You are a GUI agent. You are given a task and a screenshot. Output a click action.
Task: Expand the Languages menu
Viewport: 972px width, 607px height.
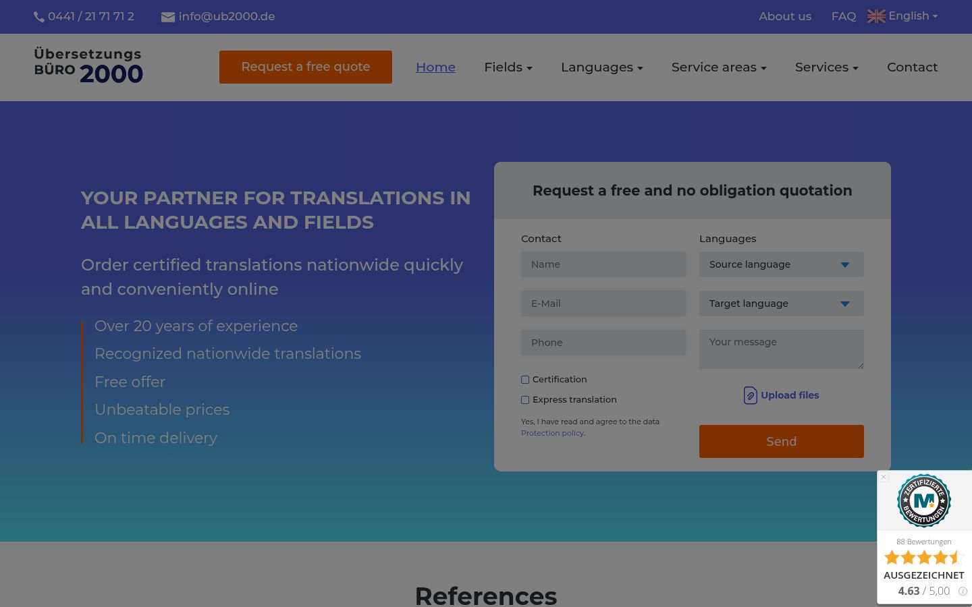click(x=602, y=67)
